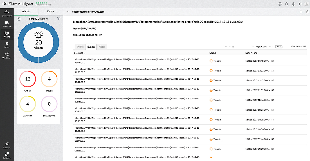Delete the alarm using the trash icon
The height and width of the screenshot is (161, 310).
coord(307,12)
